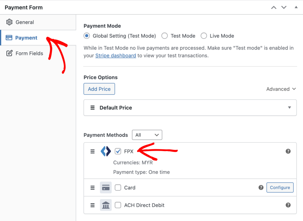The image size is (303, 221).
Task: Click the help icon beside ACH Direct Debit
Action: [x=288, y=205]
